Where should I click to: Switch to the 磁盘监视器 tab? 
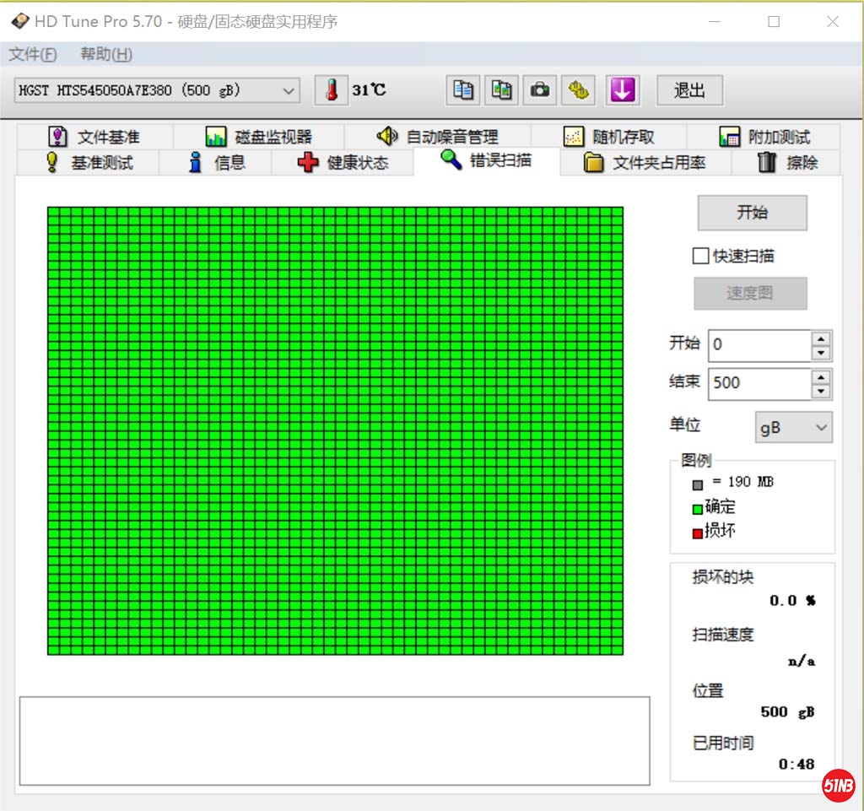[259, 137]
